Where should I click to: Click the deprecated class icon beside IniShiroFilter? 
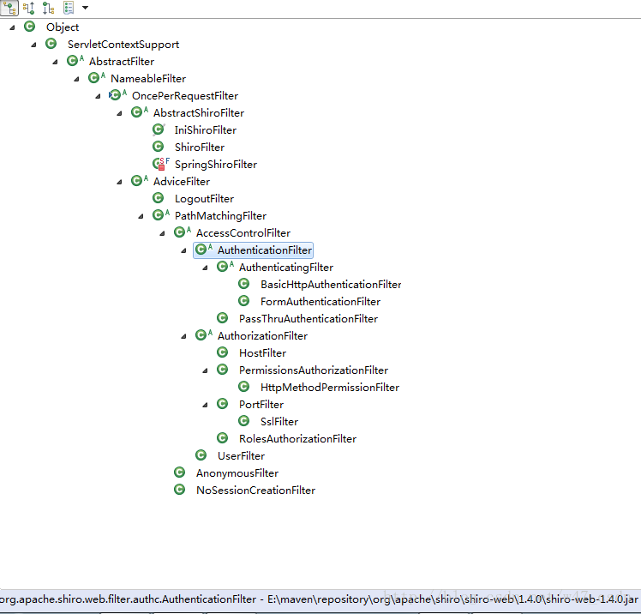pos(159,129)
